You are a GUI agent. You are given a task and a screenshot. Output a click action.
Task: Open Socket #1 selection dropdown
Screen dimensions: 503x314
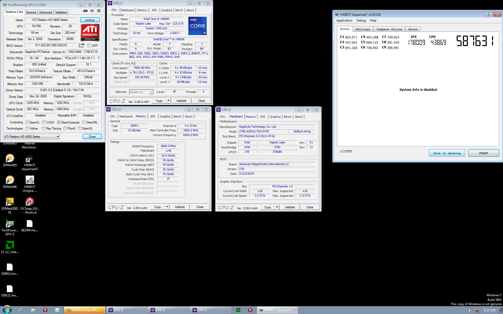click(x=141, y=92)
